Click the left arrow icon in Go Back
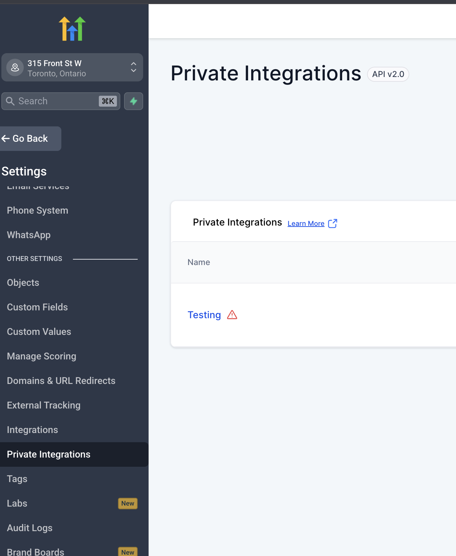The height and width of the screenshot is (556, 456). tap(5, 139)
